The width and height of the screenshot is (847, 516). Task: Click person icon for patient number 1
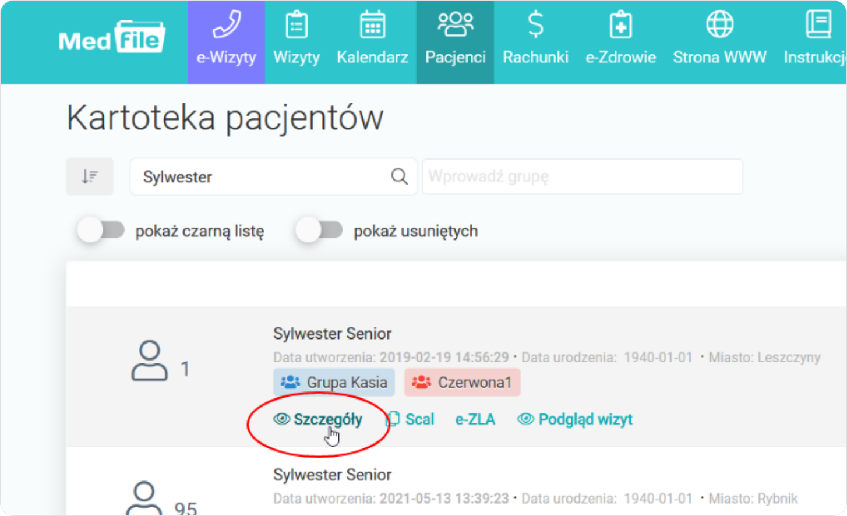click(149, 361)
